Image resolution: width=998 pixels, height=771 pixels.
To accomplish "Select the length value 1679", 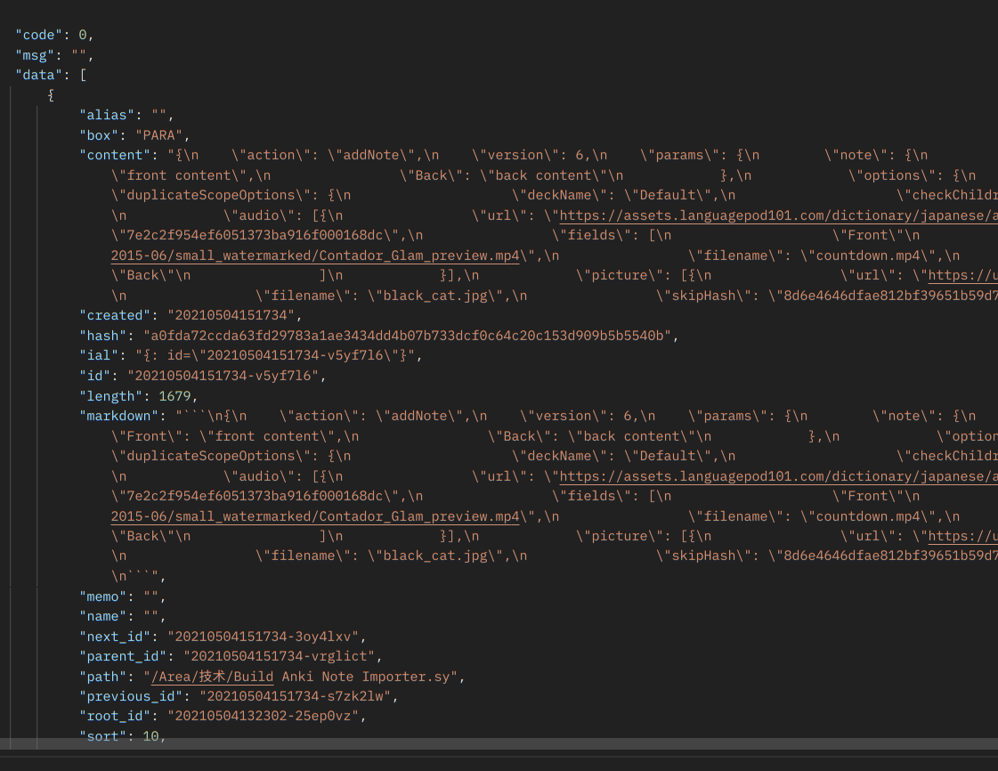I will tap(174, 397).
